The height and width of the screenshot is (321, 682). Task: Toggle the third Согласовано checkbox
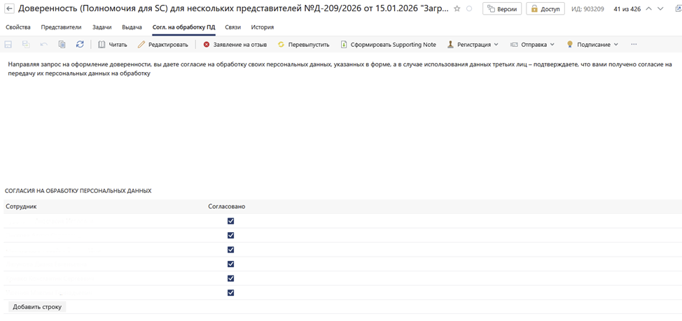click(x=230, y=250)
